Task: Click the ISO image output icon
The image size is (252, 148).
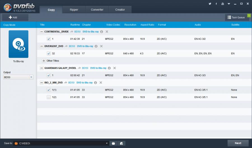Action: [x=122, y=143]
